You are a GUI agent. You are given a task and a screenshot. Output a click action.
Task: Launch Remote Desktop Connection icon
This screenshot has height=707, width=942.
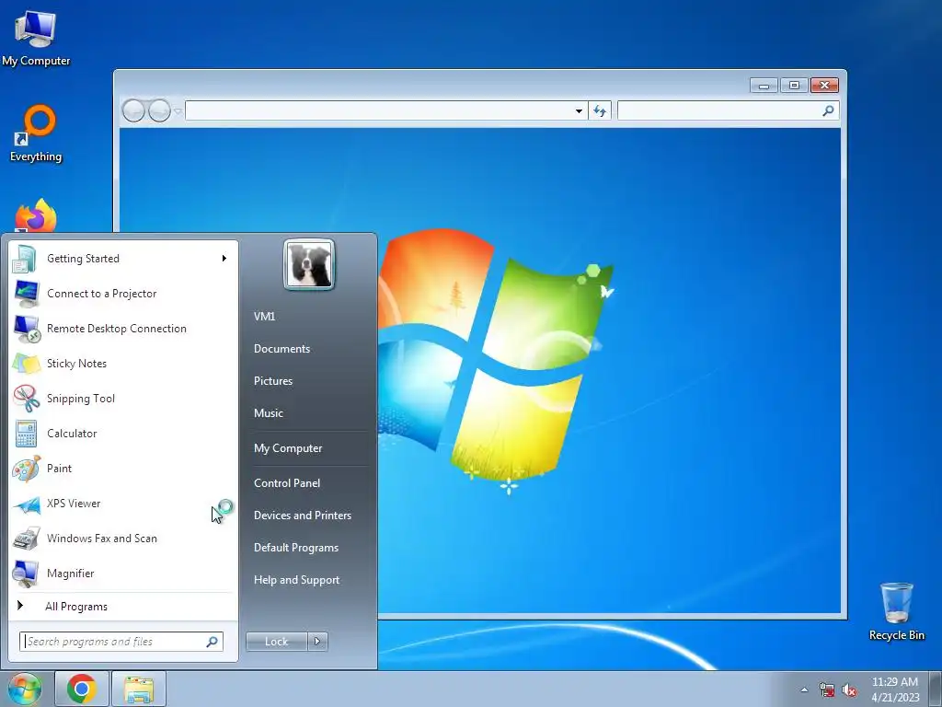[25, 329]
